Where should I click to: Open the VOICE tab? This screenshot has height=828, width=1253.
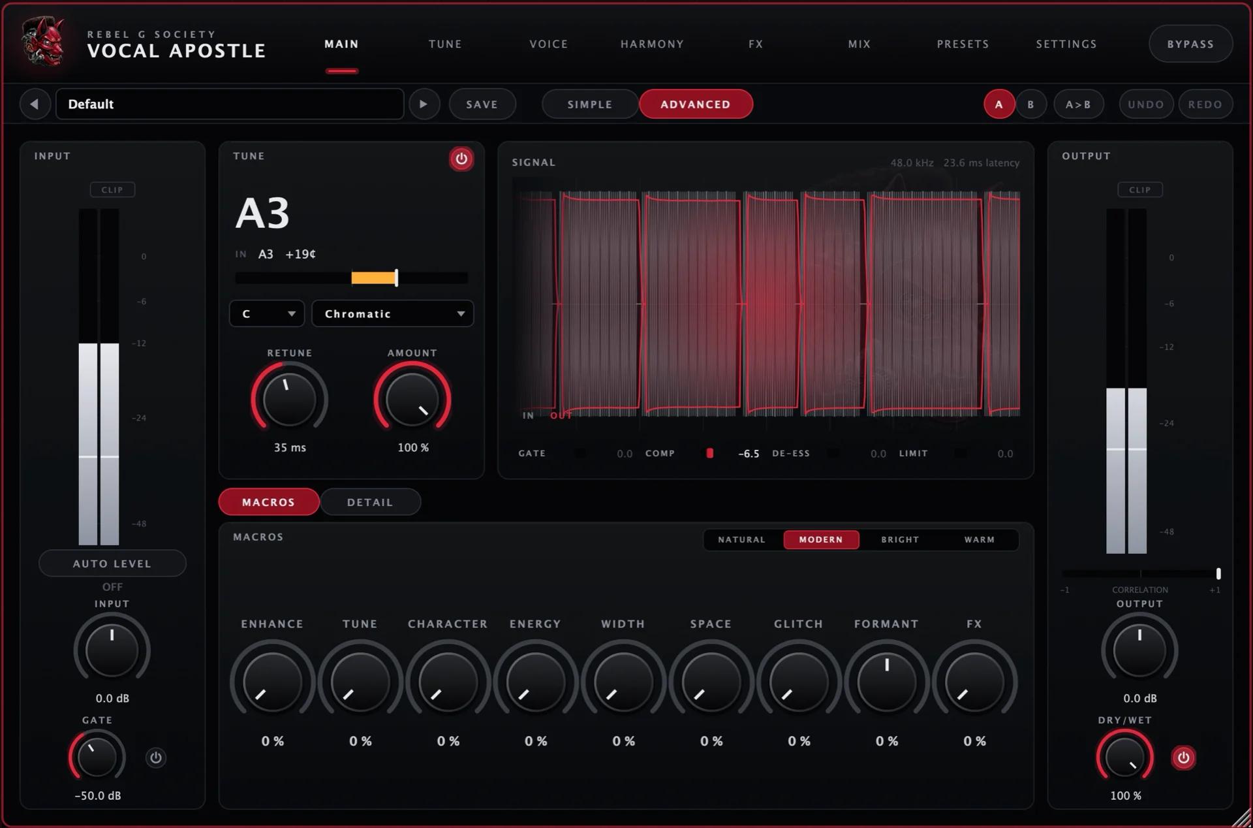548,44
